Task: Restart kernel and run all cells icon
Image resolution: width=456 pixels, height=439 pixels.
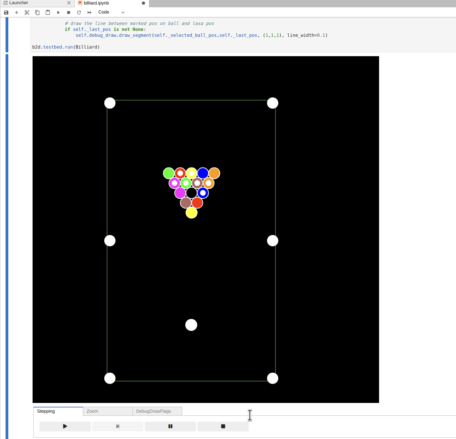Action: click(x=89, y=12)
